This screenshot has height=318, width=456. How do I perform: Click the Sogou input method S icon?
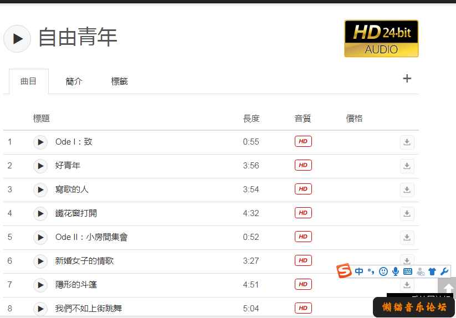pos(345,271)
